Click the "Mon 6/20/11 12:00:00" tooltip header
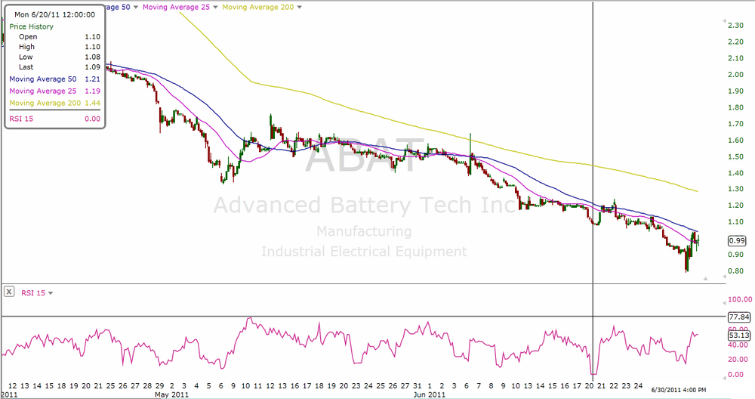This screenshot has width=755, height=399. 54,14
